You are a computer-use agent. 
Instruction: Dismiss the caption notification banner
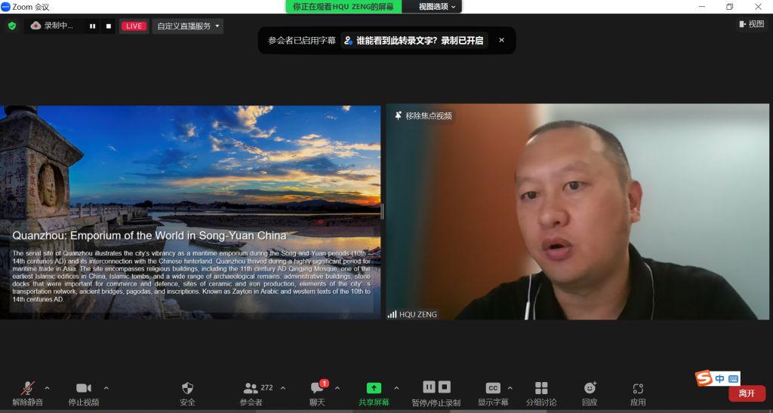(501, 40)
